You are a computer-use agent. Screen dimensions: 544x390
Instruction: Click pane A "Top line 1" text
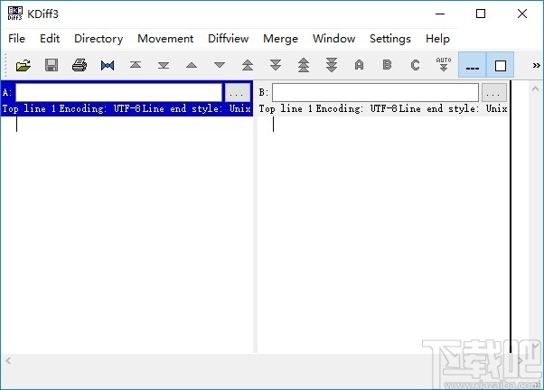[29, 109]
